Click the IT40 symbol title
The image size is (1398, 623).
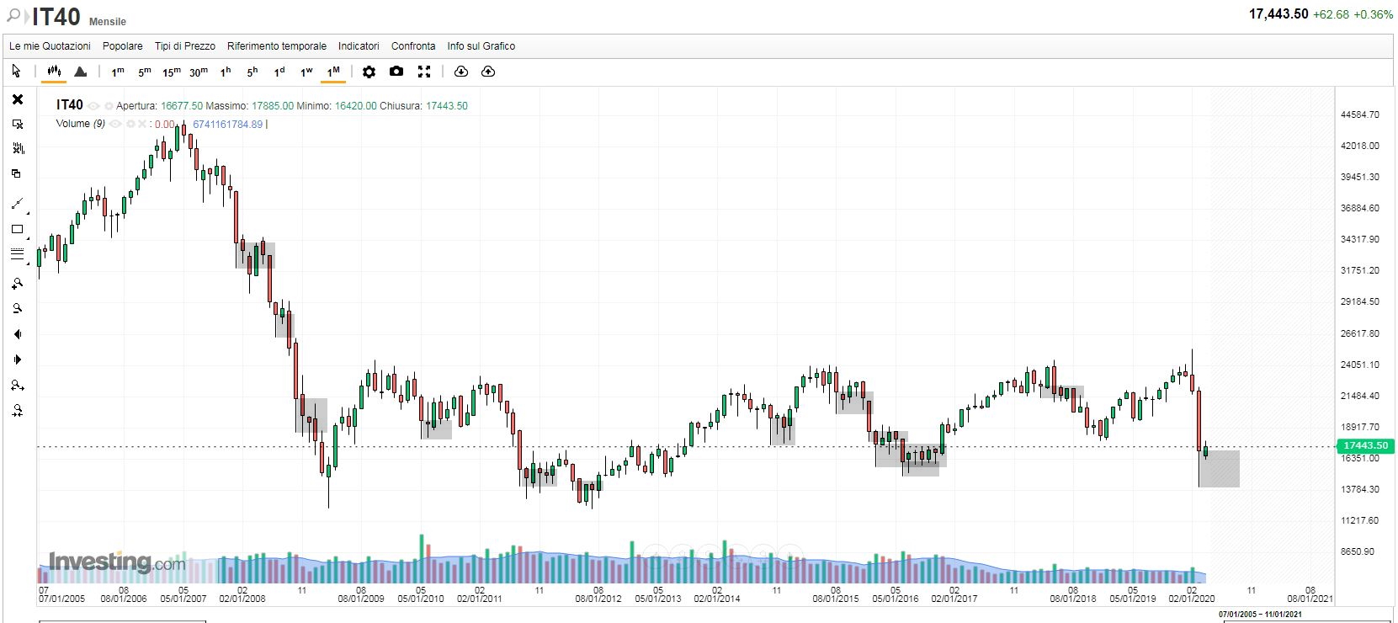point(56,16)
